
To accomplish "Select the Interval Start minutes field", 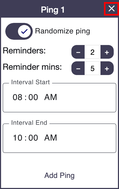I will coord(33,97).
